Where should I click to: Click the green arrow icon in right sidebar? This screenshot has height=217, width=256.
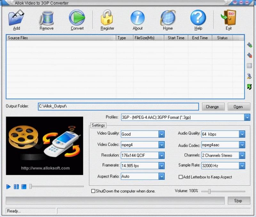249,87
